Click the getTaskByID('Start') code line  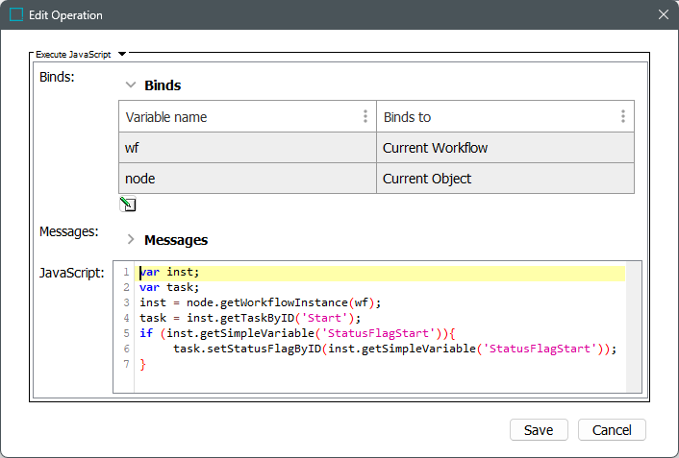pyautogui.click(x=250, y=318)
